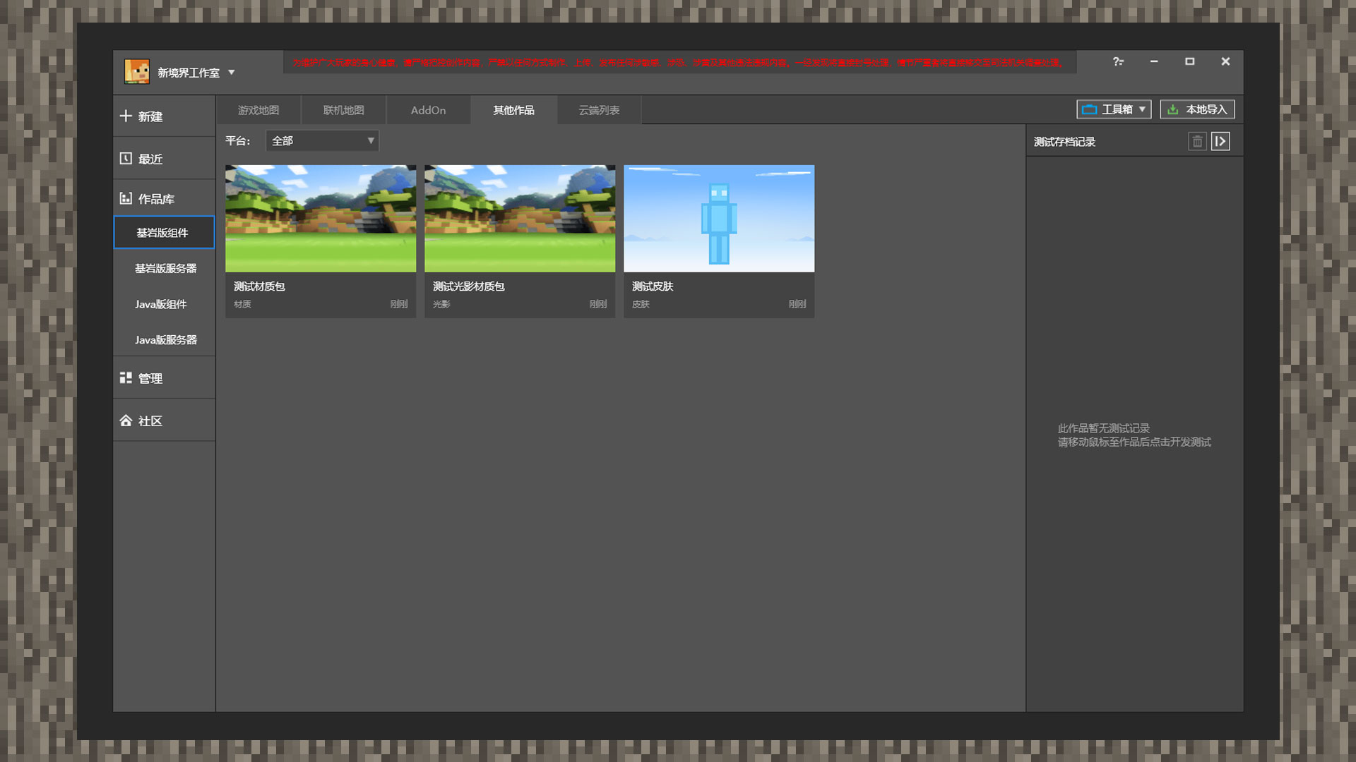Open the 平台 platform combo box
Viewport: 1356px width, 762px height.
322,140
